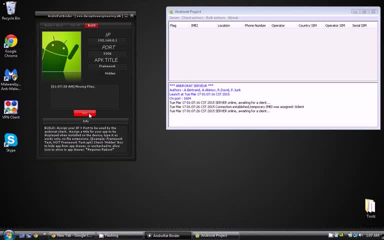384x240 pixels.
Task: Click the Windows Start orb
Action: [x=9, y=235]
